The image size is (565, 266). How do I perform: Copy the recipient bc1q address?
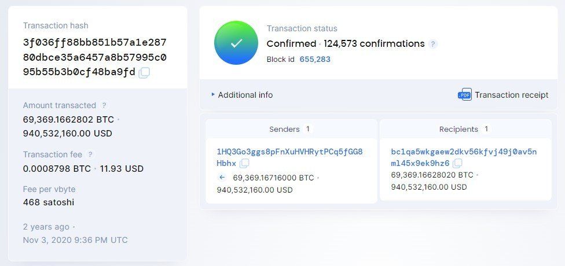coord(457,164)
